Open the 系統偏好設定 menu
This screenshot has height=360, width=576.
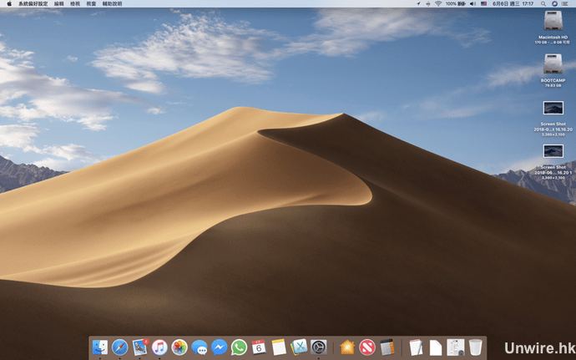click(33, 3)
